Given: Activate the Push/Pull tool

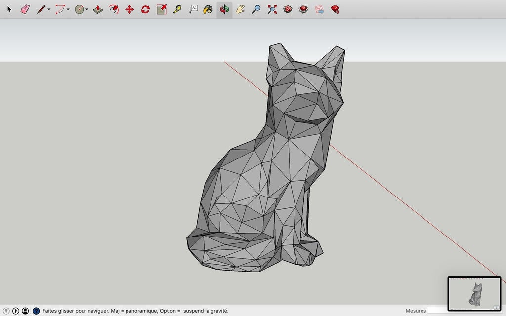Looking at the screenshot, I should tap(97, 9).
